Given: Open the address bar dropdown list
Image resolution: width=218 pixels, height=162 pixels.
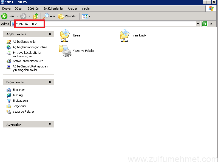Looking at the screenshot, I should 198,24.
